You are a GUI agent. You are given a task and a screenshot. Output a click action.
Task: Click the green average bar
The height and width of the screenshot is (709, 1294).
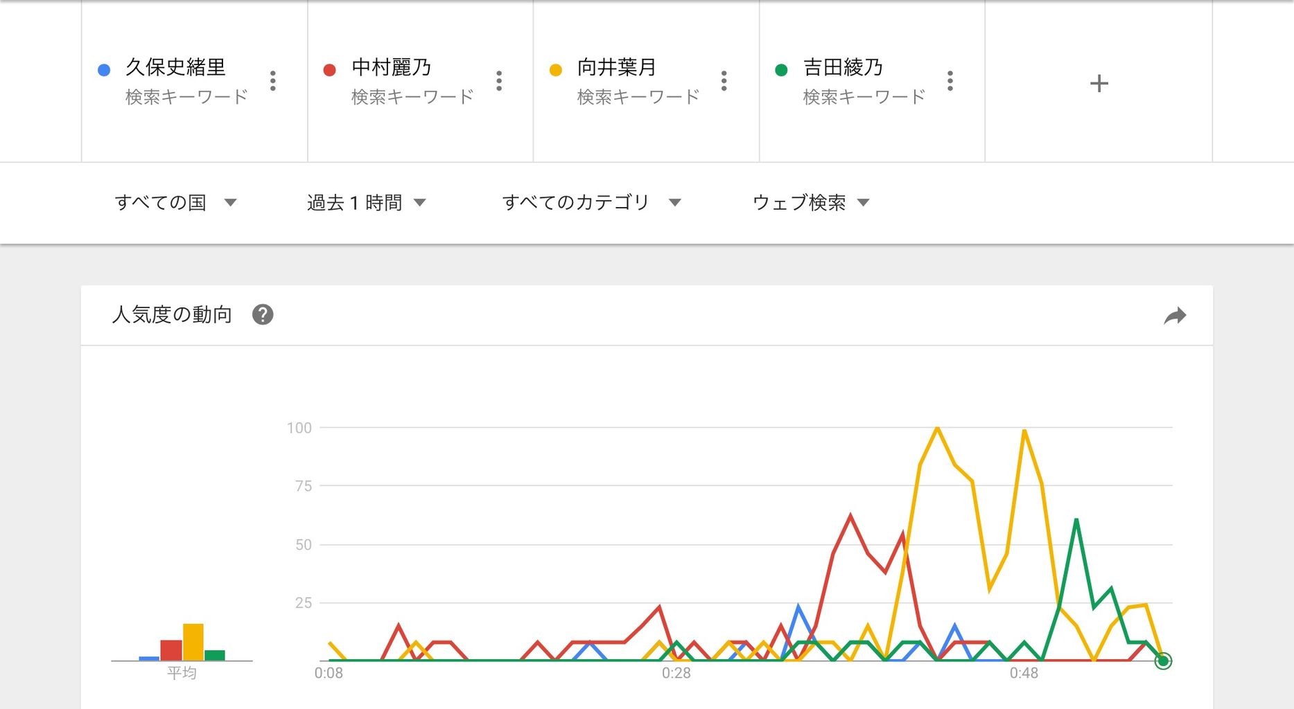coord(215,655)
